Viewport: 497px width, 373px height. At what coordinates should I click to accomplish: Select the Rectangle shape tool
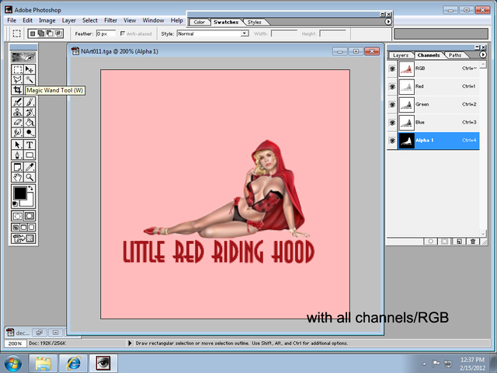(30, 155)
